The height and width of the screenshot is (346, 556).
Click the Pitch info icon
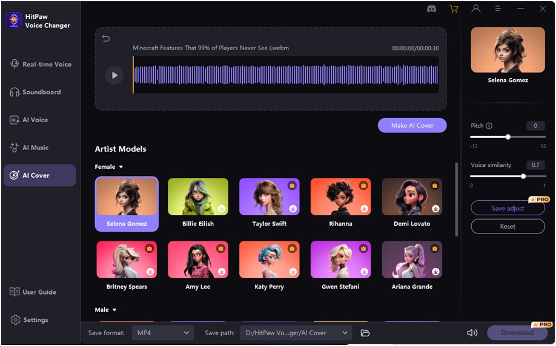click(489, 126)
